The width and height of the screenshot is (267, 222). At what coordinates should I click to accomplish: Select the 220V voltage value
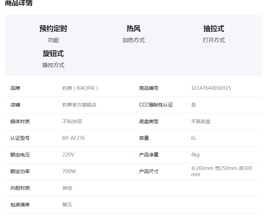pyautogui.click(x=68, y=155)
